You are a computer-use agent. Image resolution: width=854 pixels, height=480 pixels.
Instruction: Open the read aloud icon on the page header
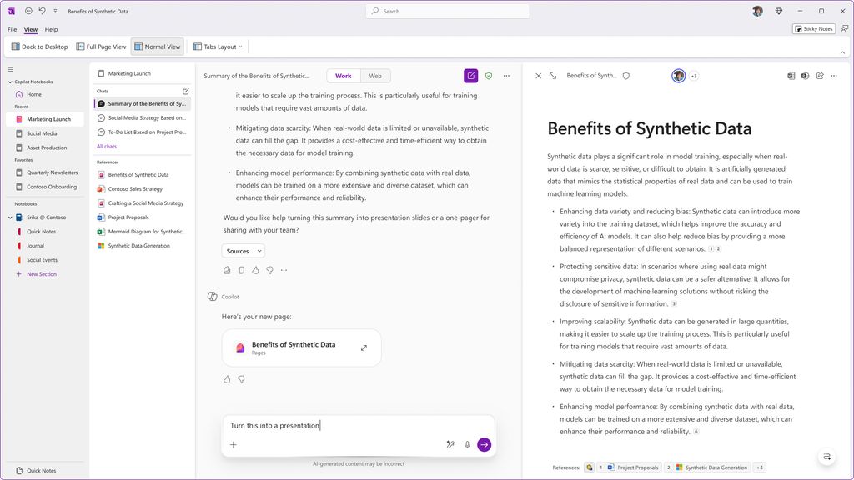pyautogui.click(x=805, y=75)
